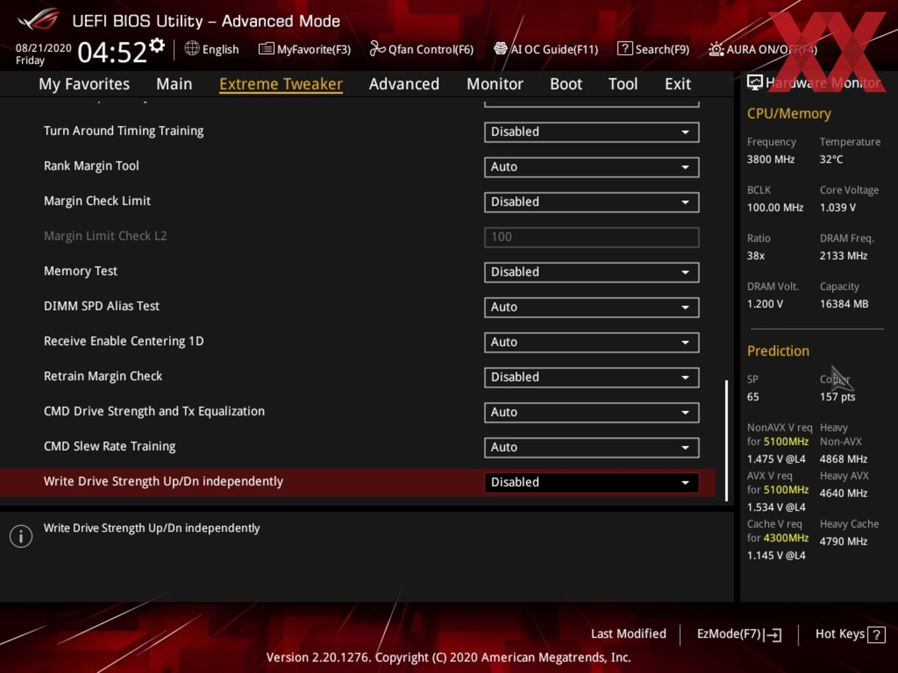The width and height of the screenshot is (898, 673).
Task: Click the 08/21/2020 date
Action: click(44, 48)
